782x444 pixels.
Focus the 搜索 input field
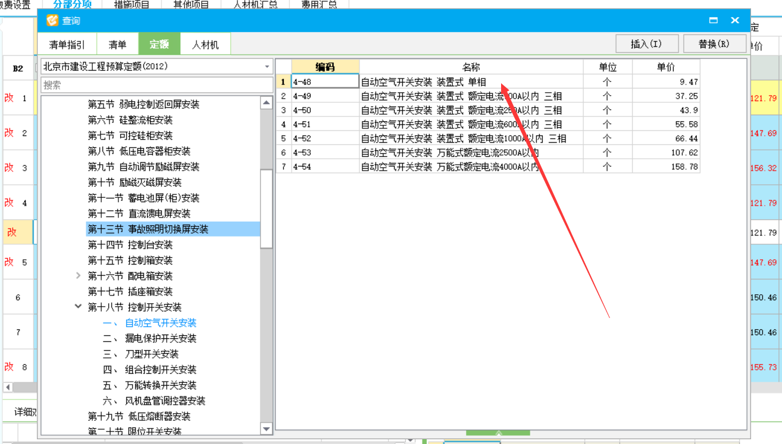point(157,85)
